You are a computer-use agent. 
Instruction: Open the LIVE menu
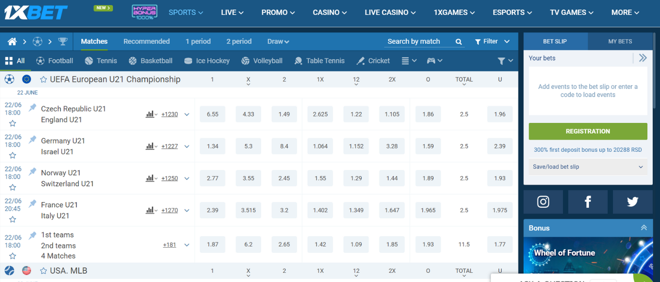[x=232, y=13]
